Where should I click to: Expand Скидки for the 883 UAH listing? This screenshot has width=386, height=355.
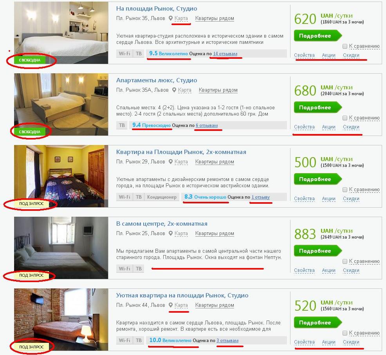point(351,270)
